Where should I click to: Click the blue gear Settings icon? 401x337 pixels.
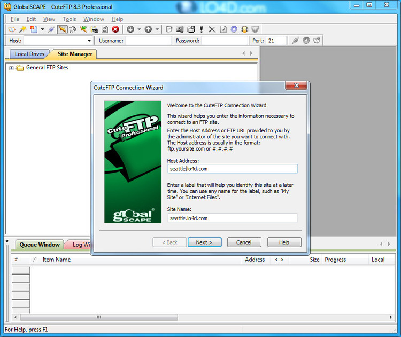(234, 29)
